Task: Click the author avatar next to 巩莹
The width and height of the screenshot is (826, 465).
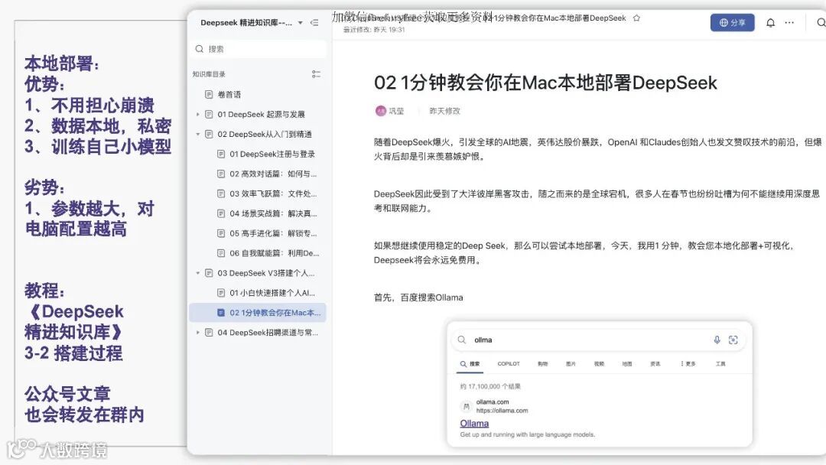Action: (x=380, y=111)
